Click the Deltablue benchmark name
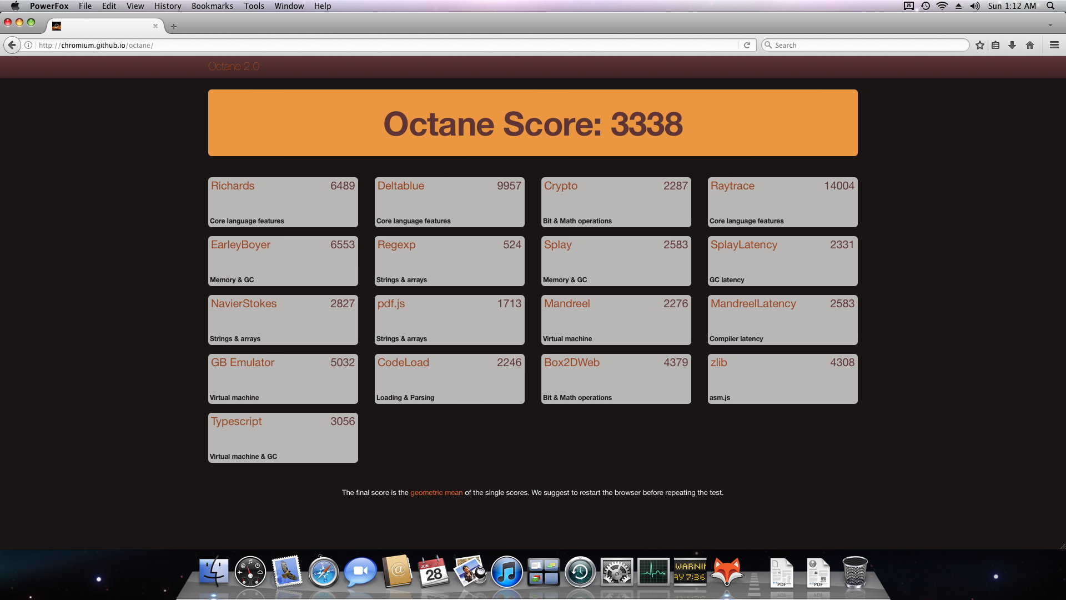The image size is (1066, 600). click(401, 186)
